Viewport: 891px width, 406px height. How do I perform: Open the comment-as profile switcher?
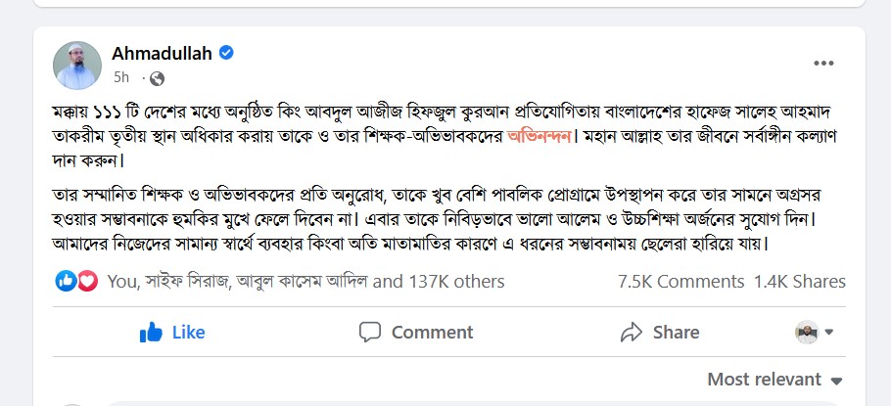tap(814, 333)
